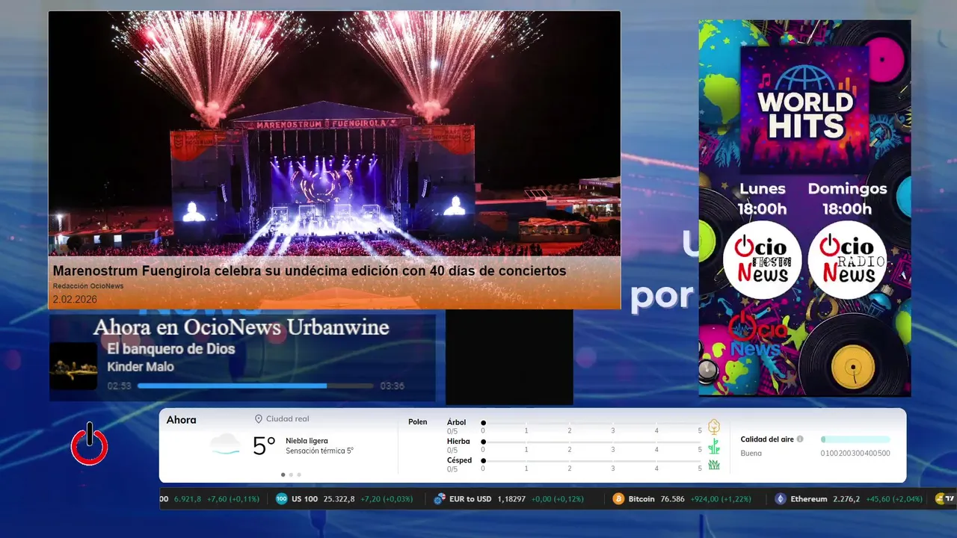Viewport: 957px width, 538px height.
Task: Click the OcioFiestaNews round logo
Action: 762,260
